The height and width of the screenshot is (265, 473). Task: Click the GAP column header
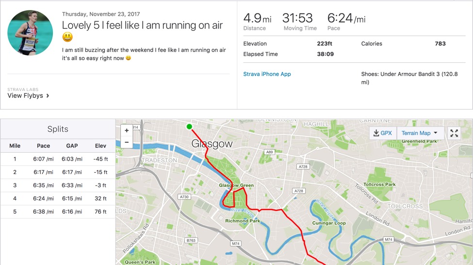[72, 146]
